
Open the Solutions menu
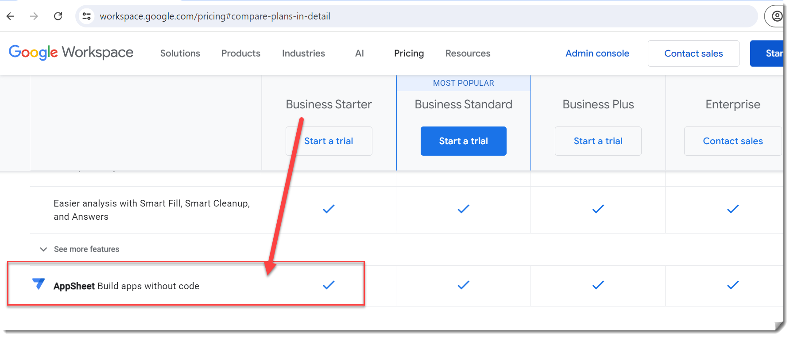[x=180, y=54]
